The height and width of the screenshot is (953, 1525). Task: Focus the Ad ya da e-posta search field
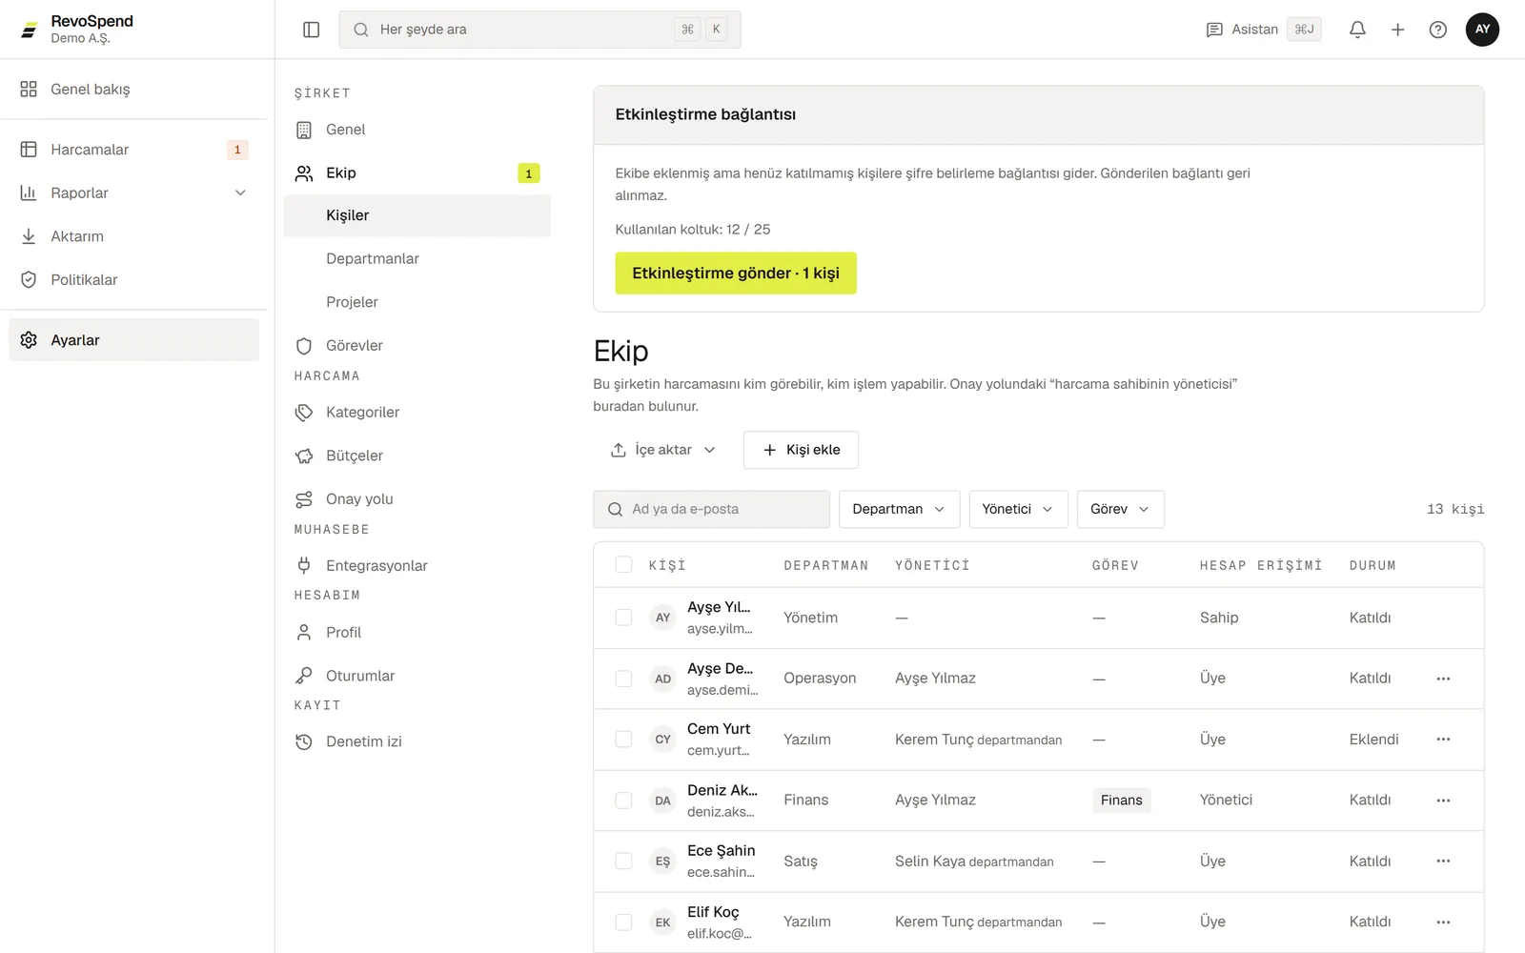pyautogui.click(x=711, y=509)
